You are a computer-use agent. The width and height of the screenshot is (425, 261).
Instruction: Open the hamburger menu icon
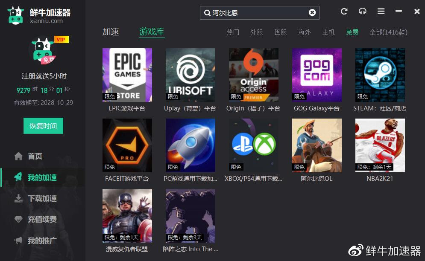coord(381,12)
